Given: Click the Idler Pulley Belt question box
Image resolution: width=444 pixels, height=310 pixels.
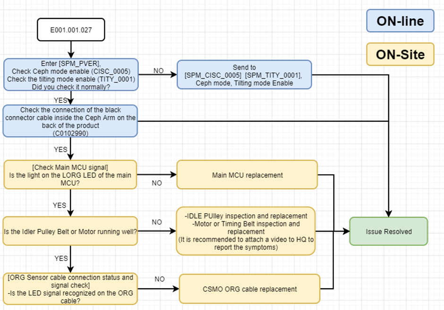Looking at the screenshot, I should point(70,231).
